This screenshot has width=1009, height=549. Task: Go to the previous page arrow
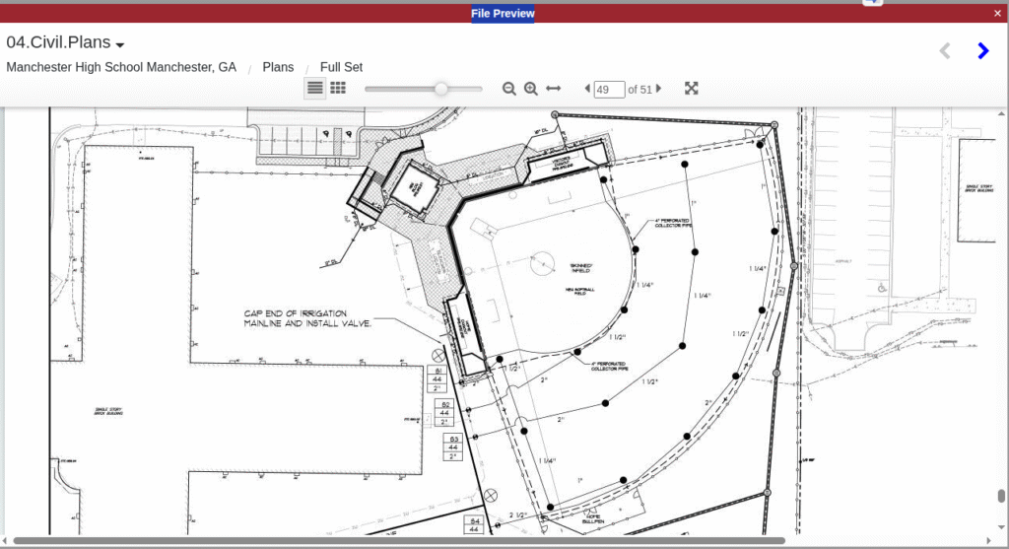pyautogui.click(x=587, y=89)
